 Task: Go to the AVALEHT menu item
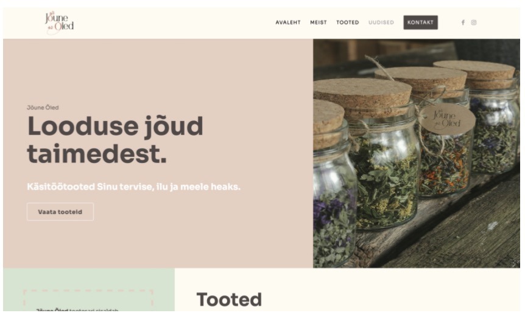coord(288,22)
